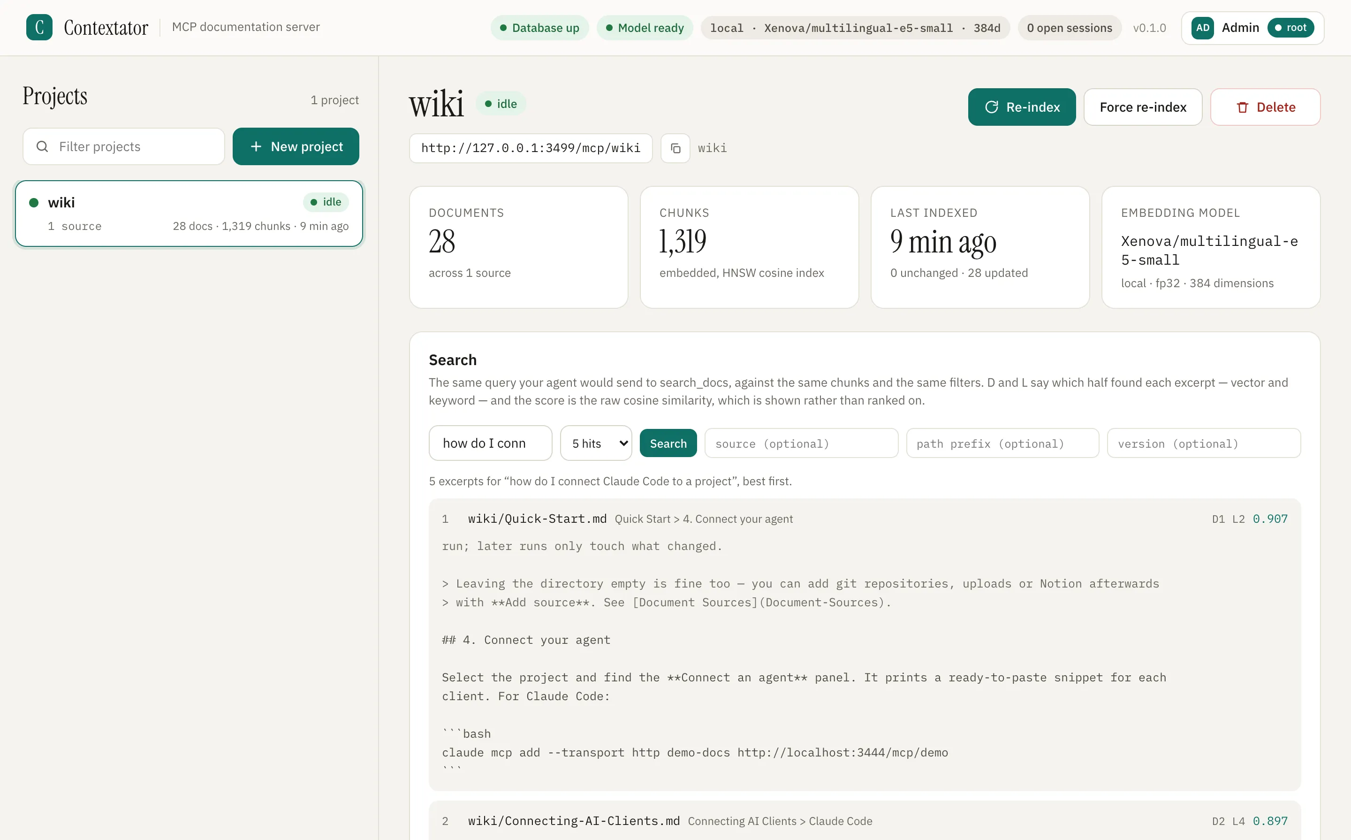Screen dimensions: 1351x840
Task: Click the v0.1.0 version label
Action: pyautogui.click(x=1149, y=28)
